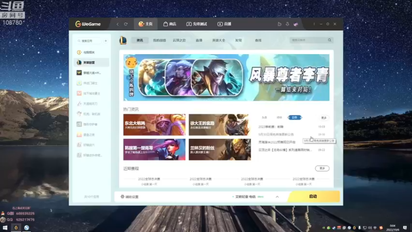The image size is (412, 232).
Task: Click the WeGame icon in the taskbar
Action: [16, 228]
